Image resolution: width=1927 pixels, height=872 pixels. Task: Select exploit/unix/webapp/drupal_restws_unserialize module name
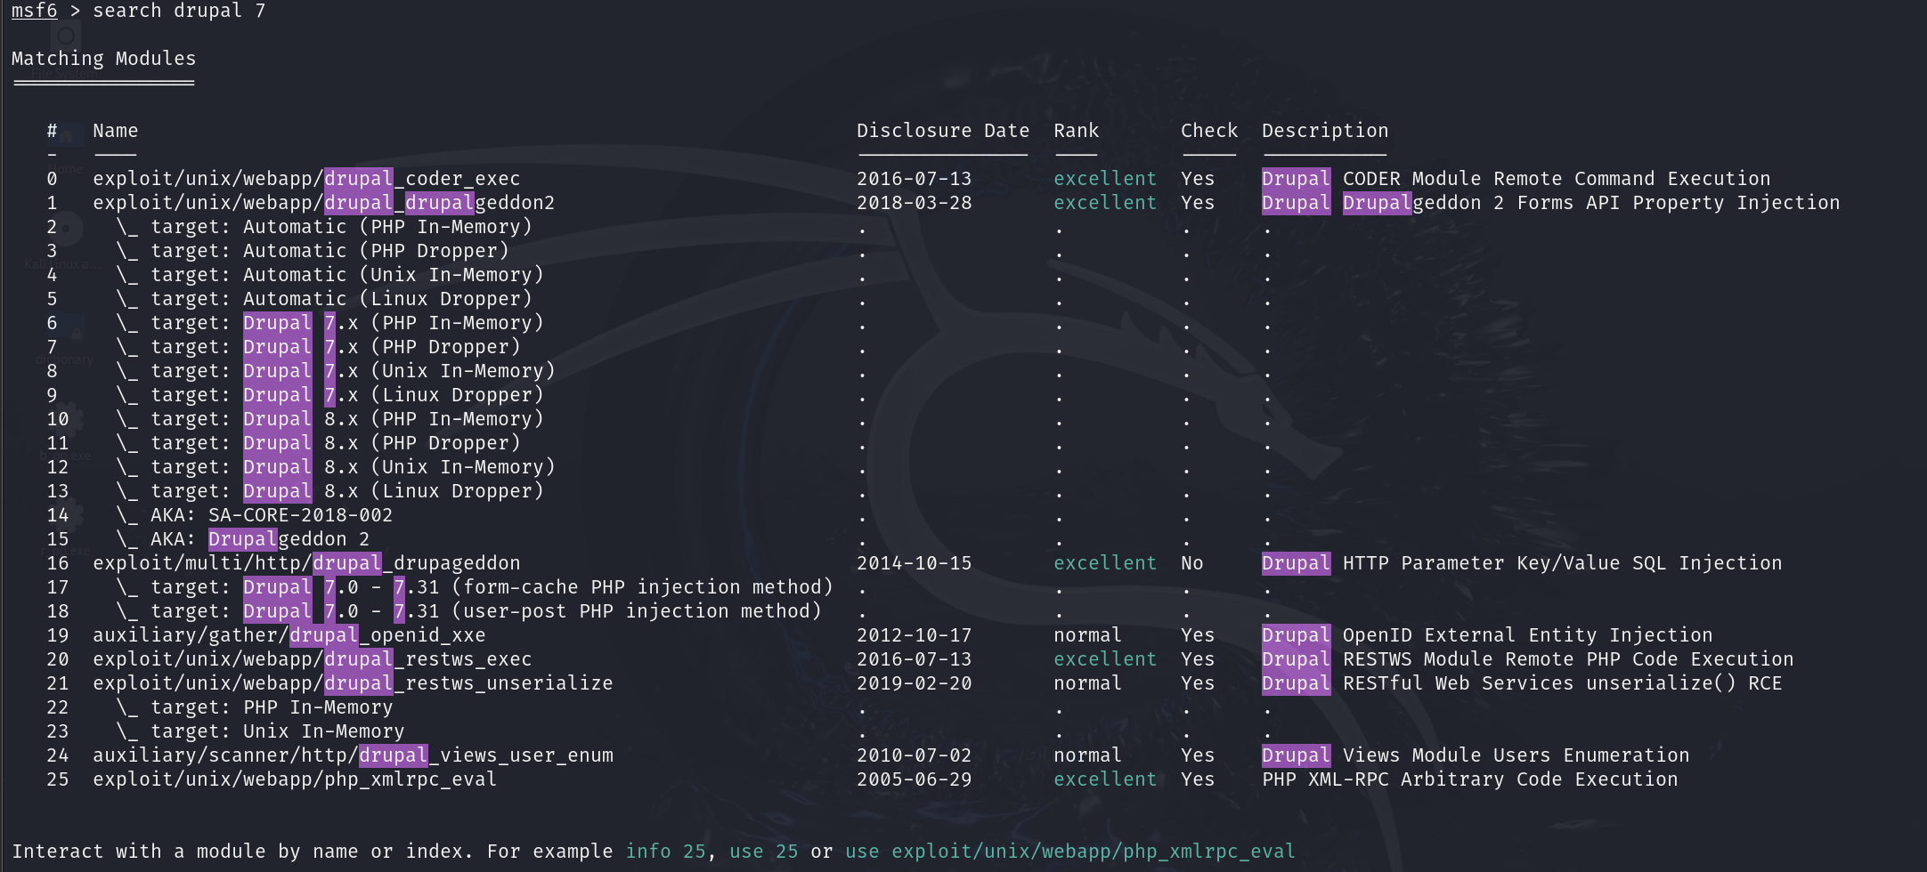click(x=353, y=683)
